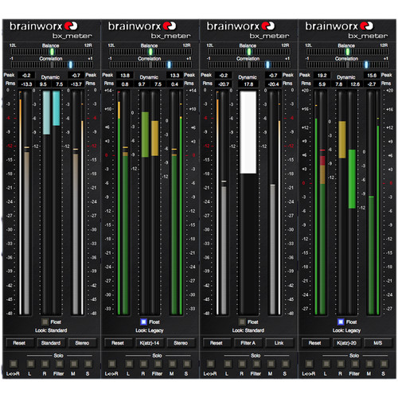Click the RMS value -20.7
The image size is (398, 398).
[224, 84]
